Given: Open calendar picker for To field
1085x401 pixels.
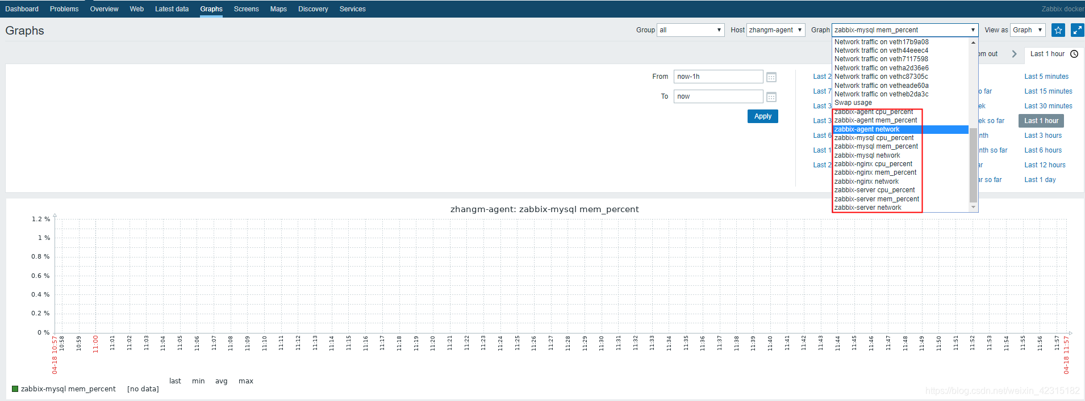Looking at the screenshot, I should pos(771,97).
